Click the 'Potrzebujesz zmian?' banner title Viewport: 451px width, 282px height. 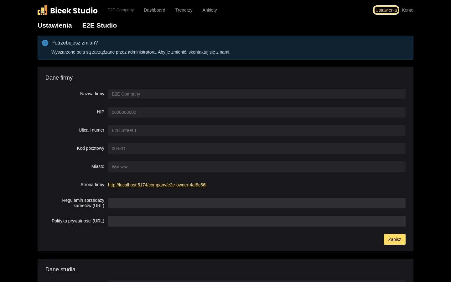[75, 43]
